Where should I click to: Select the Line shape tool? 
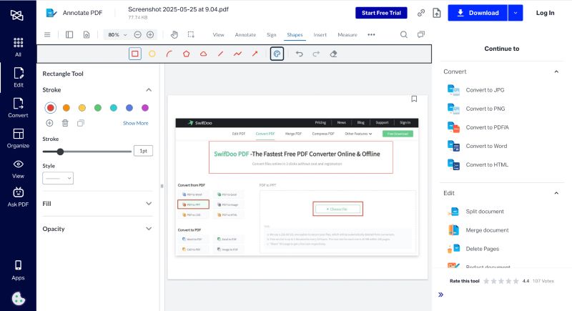point(220,54)
